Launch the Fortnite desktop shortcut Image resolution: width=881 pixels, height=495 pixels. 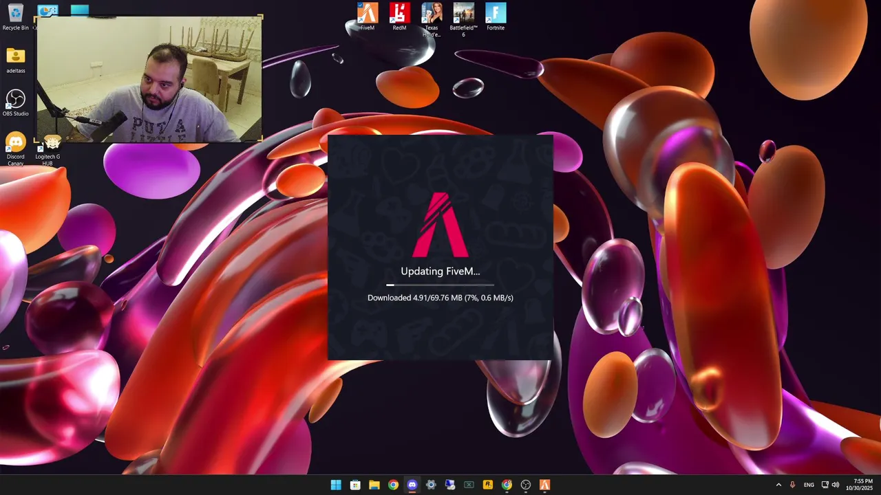pyautogui.click(x=496, y=17)
